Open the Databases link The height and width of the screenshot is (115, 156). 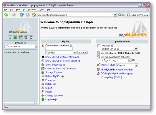51,84
